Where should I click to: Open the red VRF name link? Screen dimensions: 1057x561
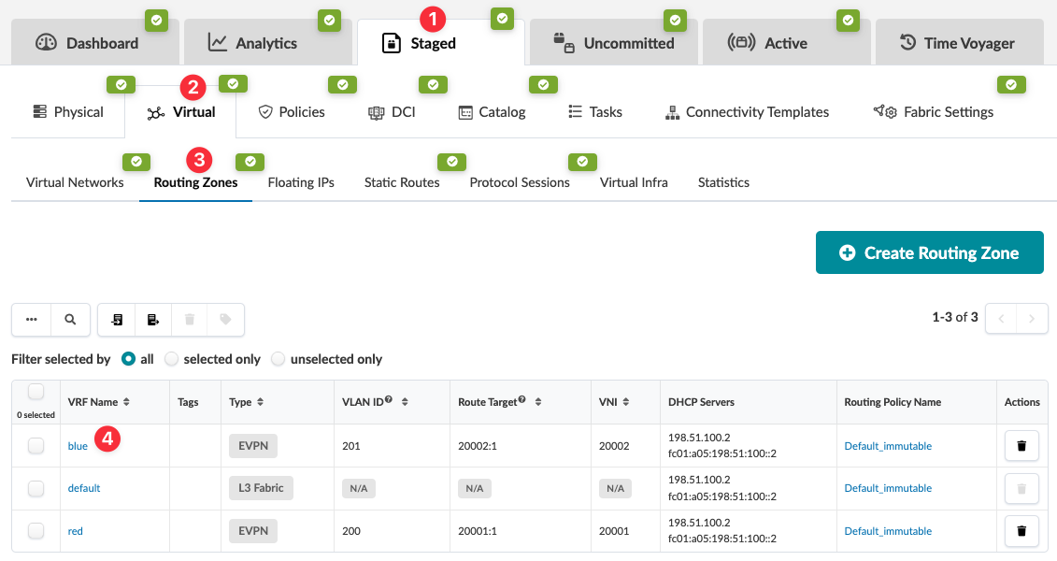75,531
